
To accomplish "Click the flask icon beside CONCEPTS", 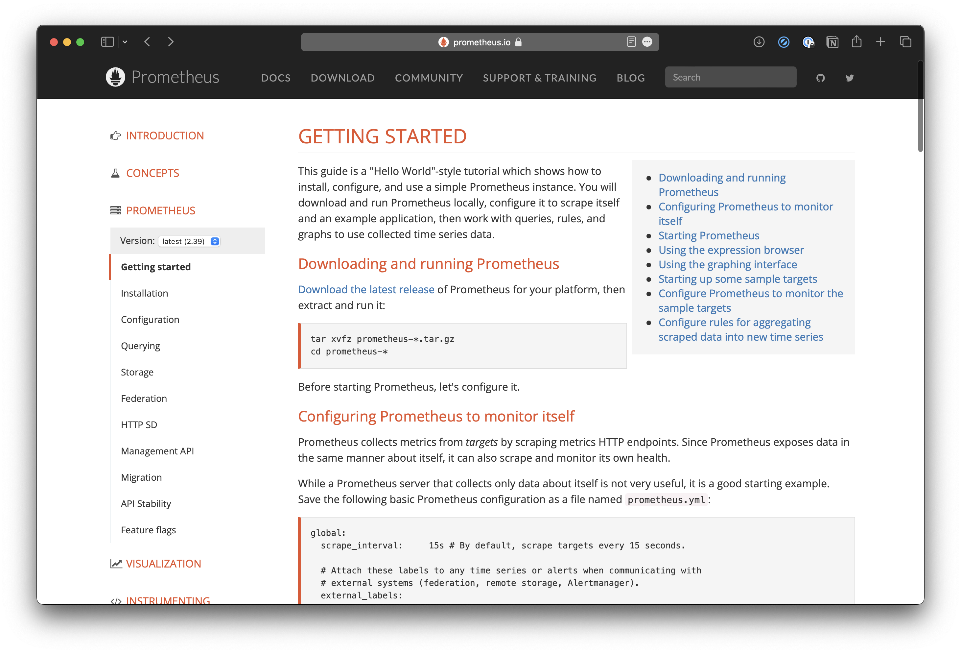I will [115, 173].
